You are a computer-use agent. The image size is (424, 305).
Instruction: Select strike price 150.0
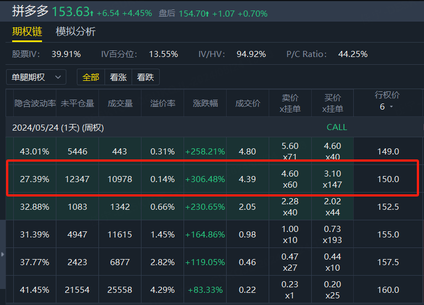pyautogui.click(x=388, y=179)
